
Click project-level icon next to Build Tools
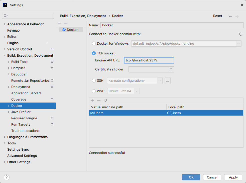tap(52, 62)
